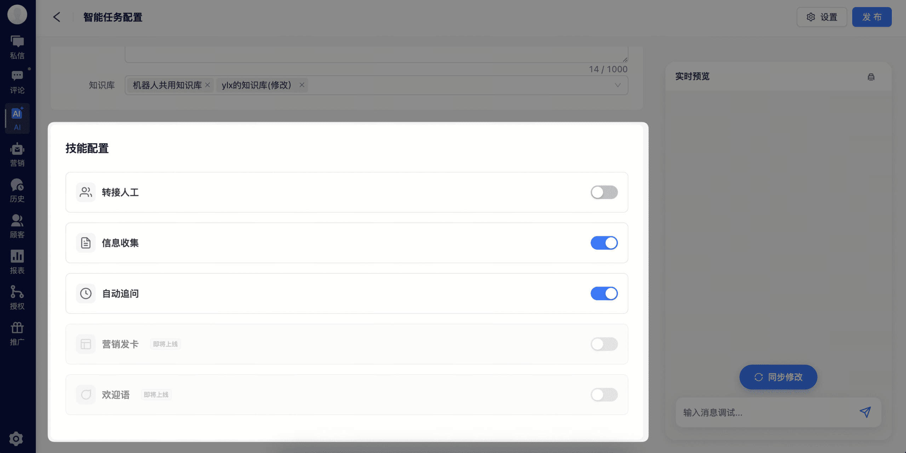Viewport: 906px width, 453px height.
Task: Click the 发布 publish button
Action: [871, 17]
